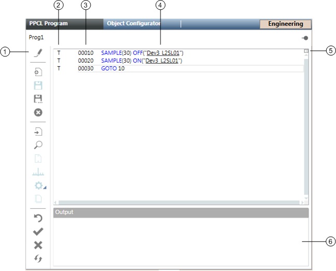Click the Save floppy disk icon
336x271 pixels.
(x=38, y=85)
